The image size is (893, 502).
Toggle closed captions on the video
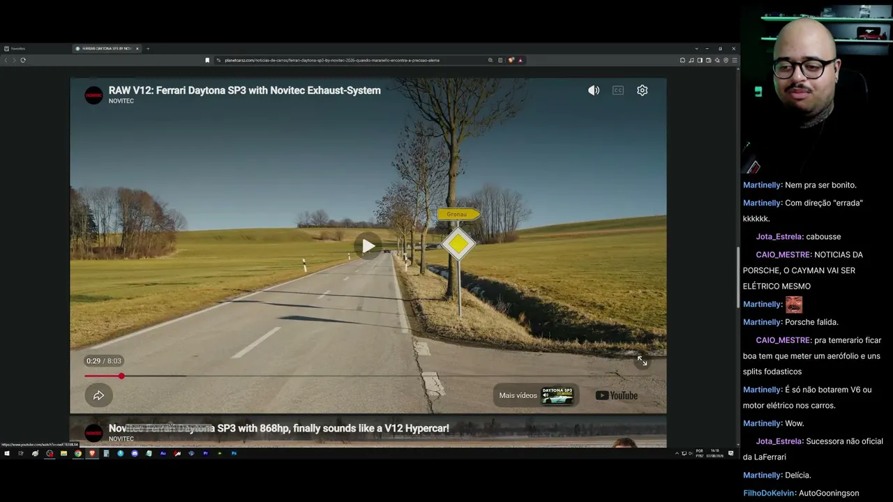point(618,91)
